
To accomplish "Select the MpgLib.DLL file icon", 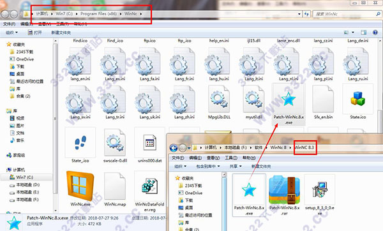I will click(219, 99).
